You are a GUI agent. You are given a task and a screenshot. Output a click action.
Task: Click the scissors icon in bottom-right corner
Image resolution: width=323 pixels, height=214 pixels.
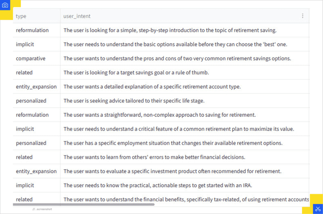[x=318, y=209]
